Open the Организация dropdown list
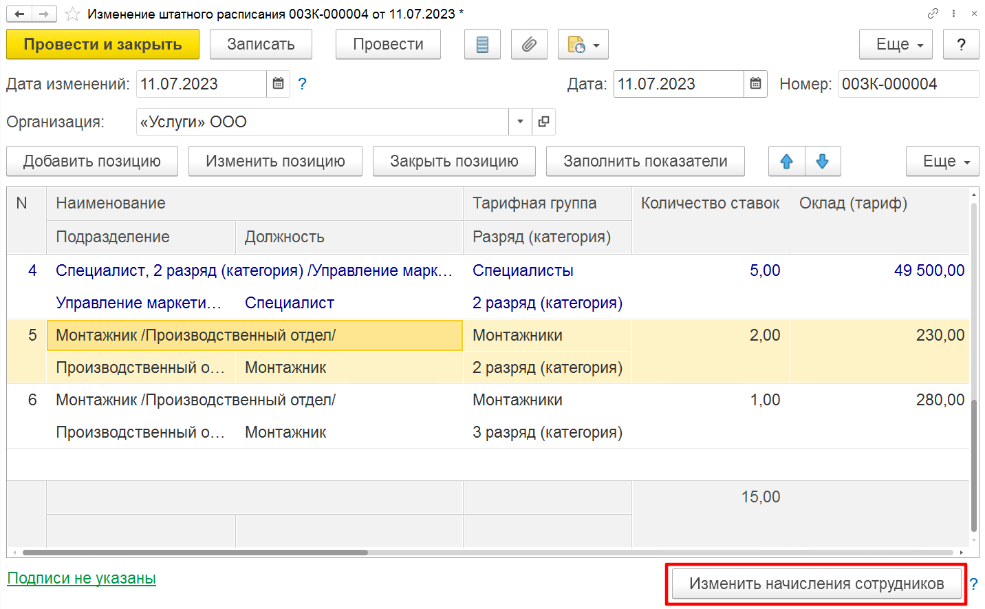Image resolution: width=985 pixels, height=609 pixels. point(520,122)
